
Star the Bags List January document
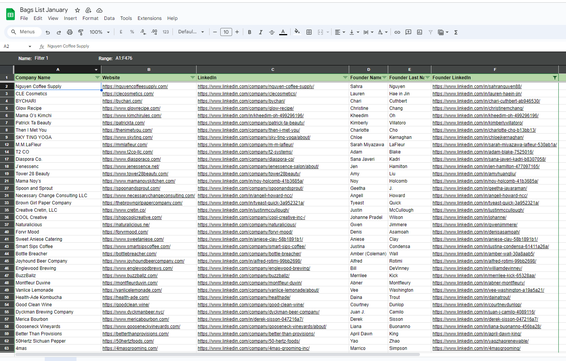click(77, 10)
